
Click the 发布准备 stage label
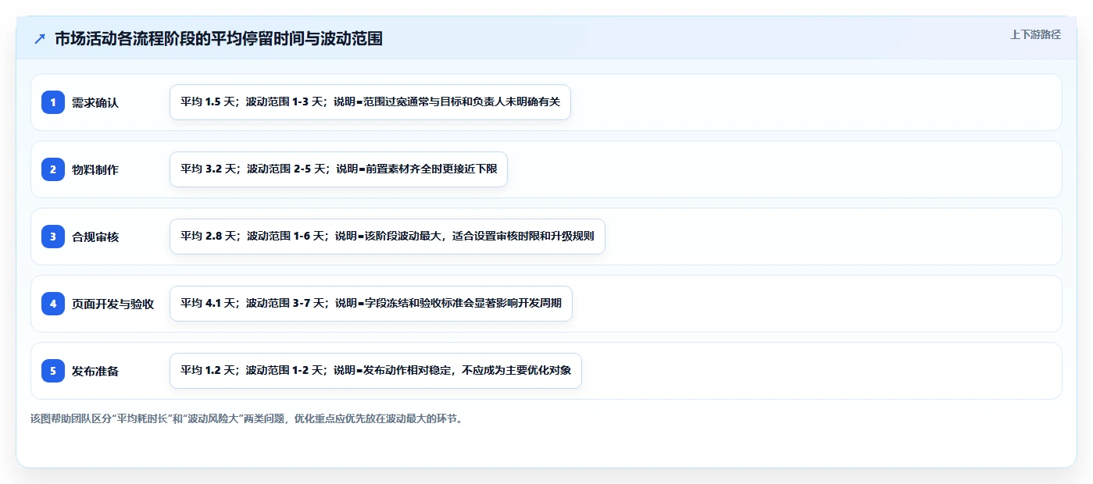pyautogui.click(x=95, y=371)
